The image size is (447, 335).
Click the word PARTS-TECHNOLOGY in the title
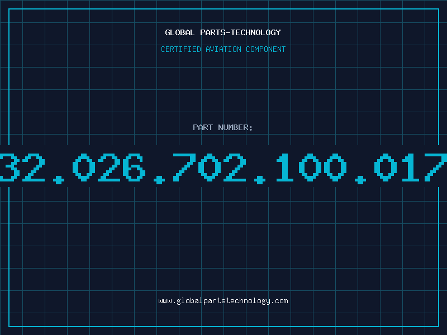(x=240, y=32)
